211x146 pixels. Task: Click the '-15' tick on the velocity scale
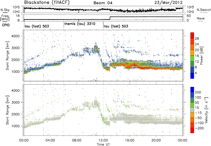click(198, 113)
